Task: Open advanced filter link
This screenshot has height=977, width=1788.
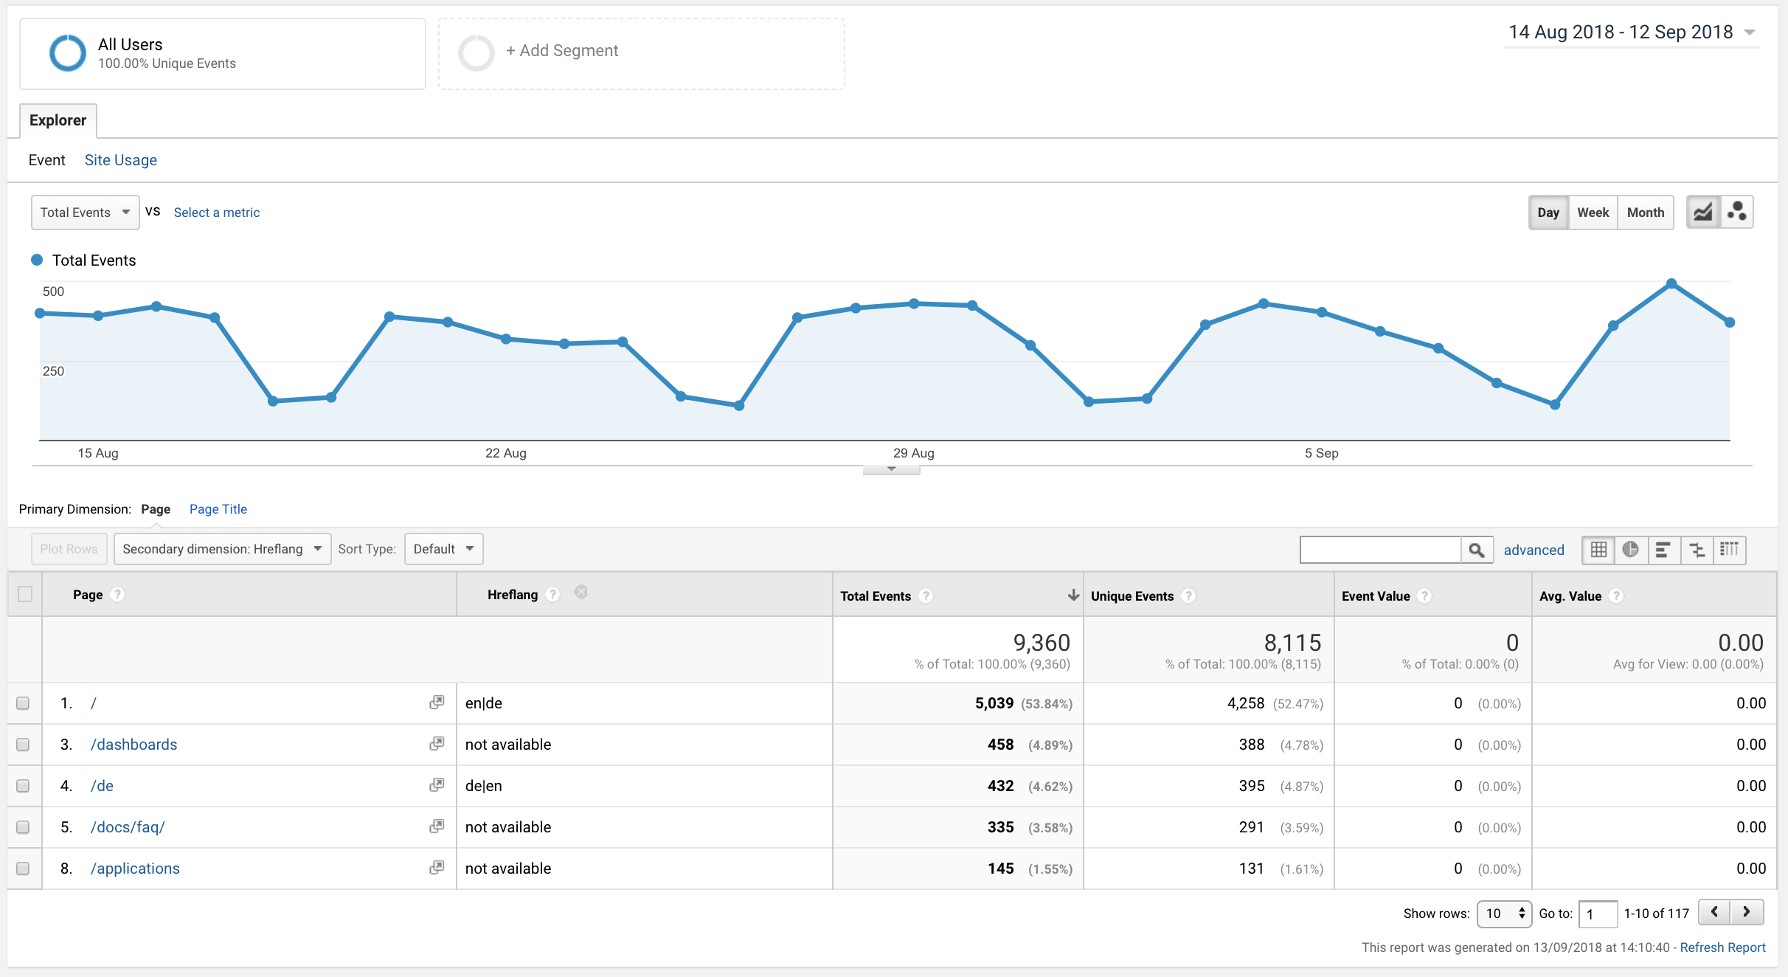Action: [1534, 550]
